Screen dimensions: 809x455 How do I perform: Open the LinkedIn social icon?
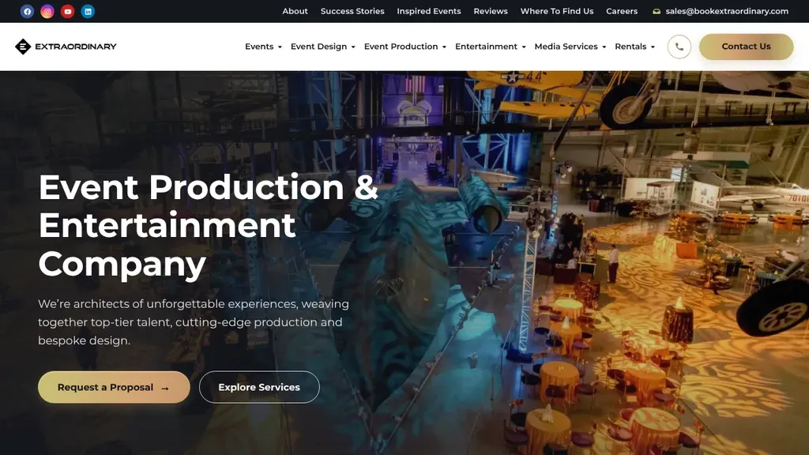[x=88, y=11]
